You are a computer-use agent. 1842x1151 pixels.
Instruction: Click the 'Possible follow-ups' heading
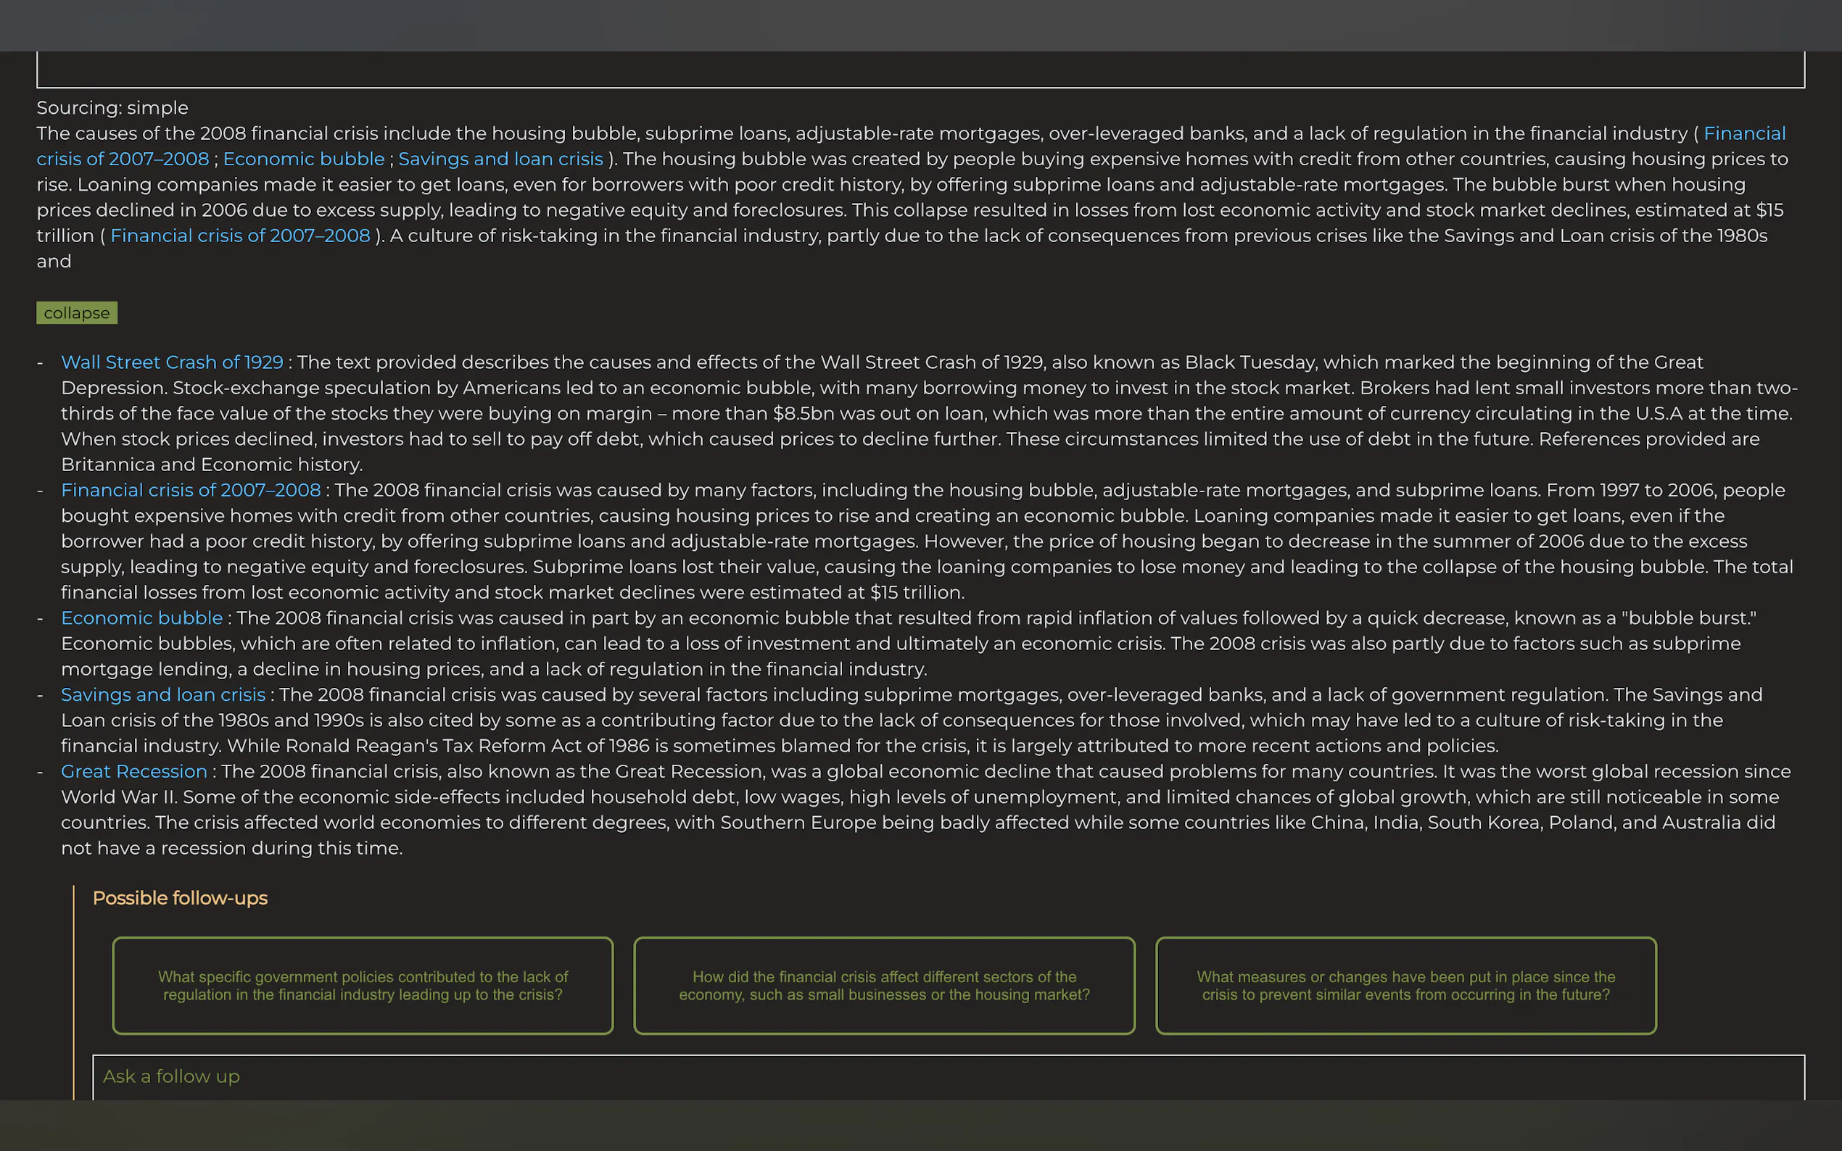(180, 898)
